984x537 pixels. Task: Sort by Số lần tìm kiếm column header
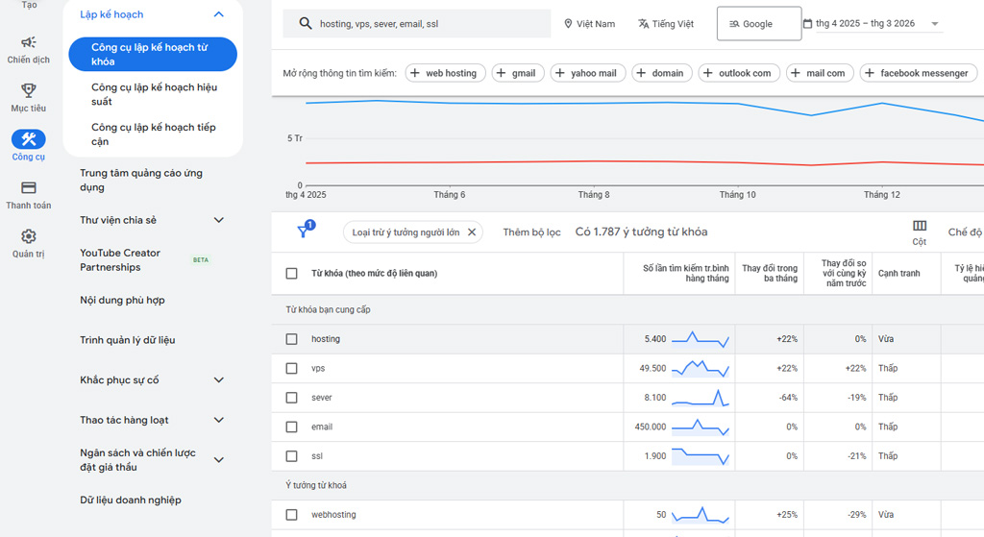[686, 273]
